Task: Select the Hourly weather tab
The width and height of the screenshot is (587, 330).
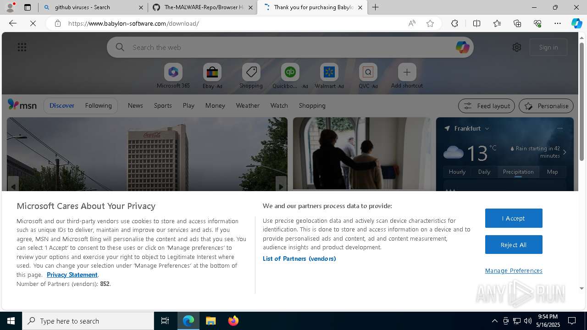Action: pyautogui.click(x=457, y=172)
